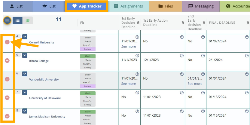Set Vanderbilt University fit to Match
Viewport: 250px width, 125px height.
[x=88, y=78]
